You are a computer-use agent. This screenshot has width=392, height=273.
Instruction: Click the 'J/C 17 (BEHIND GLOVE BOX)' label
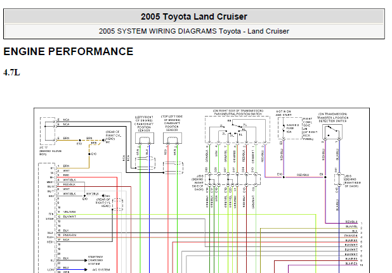(x=50, y=151)
